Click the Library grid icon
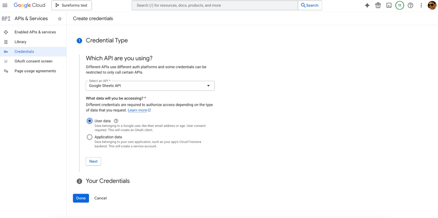 point(6,42)
